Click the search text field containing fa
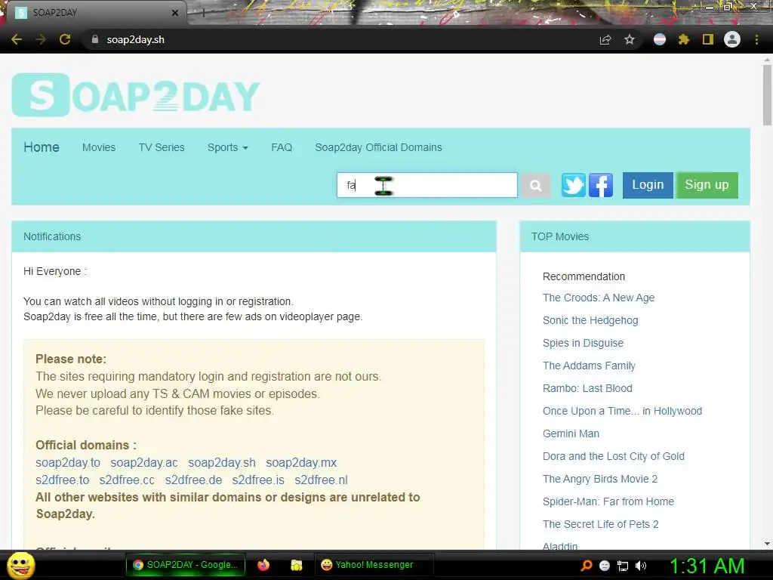 coord(427,186)
